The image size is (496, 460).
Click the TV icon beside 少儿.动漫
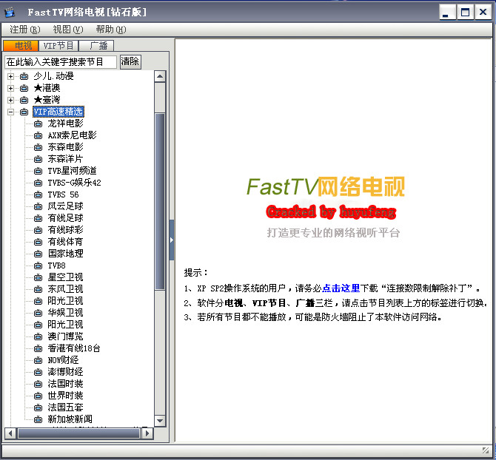click(x=24, y=76)
